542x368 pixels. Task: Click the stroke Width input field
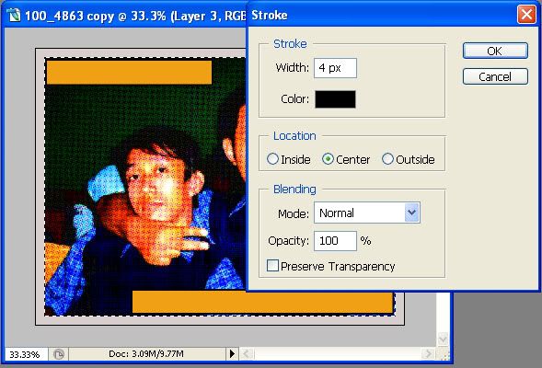[x=335, y=68]
